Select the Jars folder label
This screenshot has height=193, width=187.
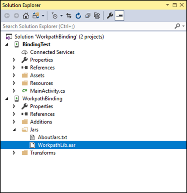click(x=34, y=130)
